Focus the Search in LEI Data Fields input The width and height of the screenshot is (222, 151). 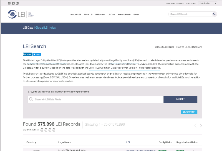pos(96,100)
